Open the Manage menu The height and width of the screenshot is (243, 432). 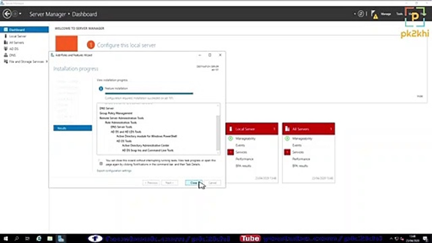click(386, 14)
